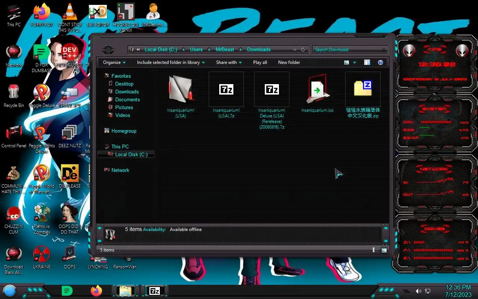Select Insaniquarium! Deluxe (USA) (Rerelease) 7z file
The image size is (478, 299).
pyautogui.click(x=272, y=101)
